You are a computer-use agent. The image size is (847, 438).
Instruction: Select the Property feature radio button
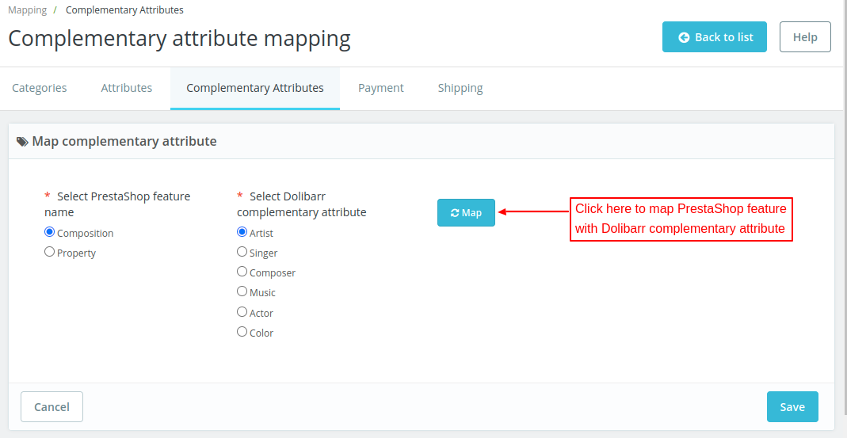[50, 252]
